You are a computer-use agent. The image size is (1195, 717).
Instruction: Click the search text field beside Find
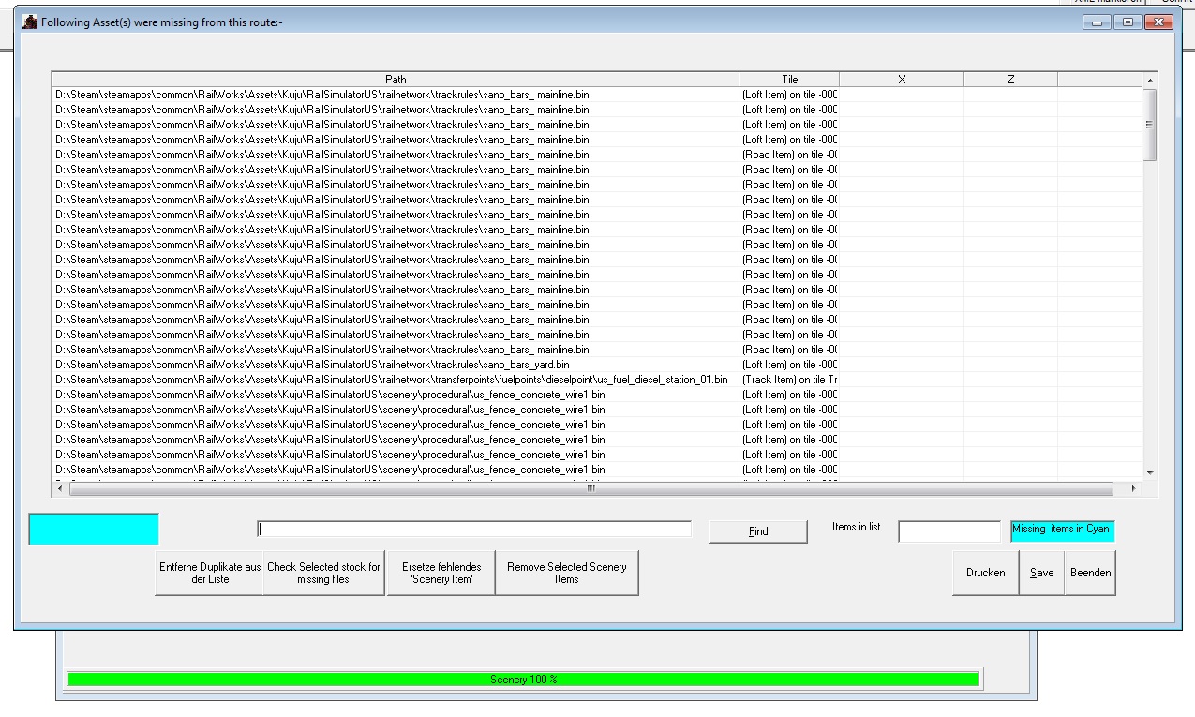point(474,530)
